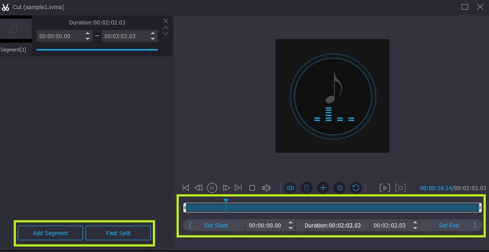Click the Fast Split button
This screenshot has width=489, height=252.
click(x=118, y=233)
